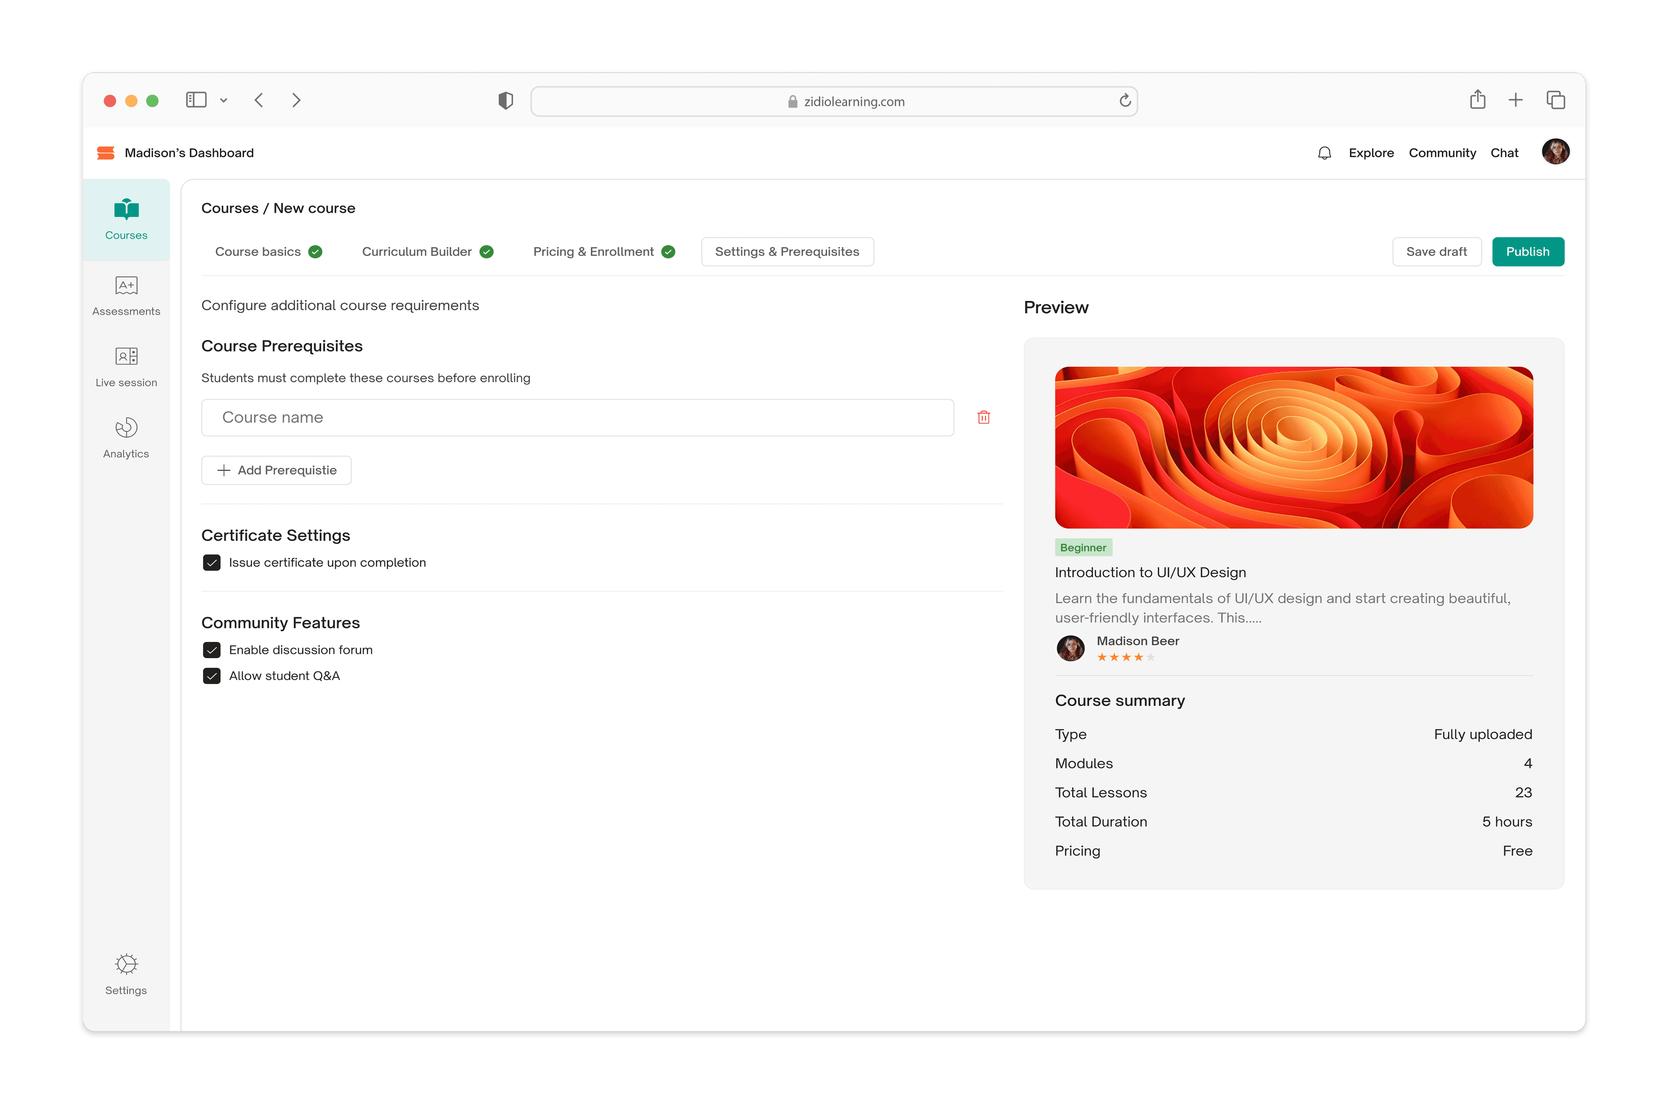Reload page with refresh icon
This screenshot has width=1669, height=1112.
pyautogui.click(x=1124, y=101)
